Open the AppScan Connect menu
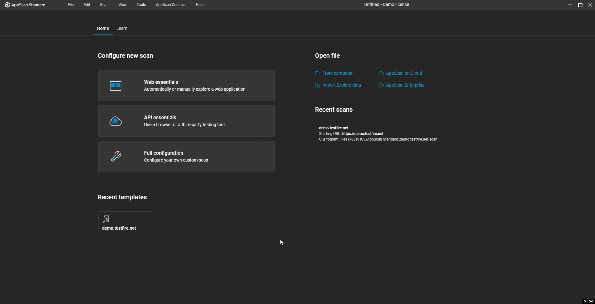 coord(171,5)
